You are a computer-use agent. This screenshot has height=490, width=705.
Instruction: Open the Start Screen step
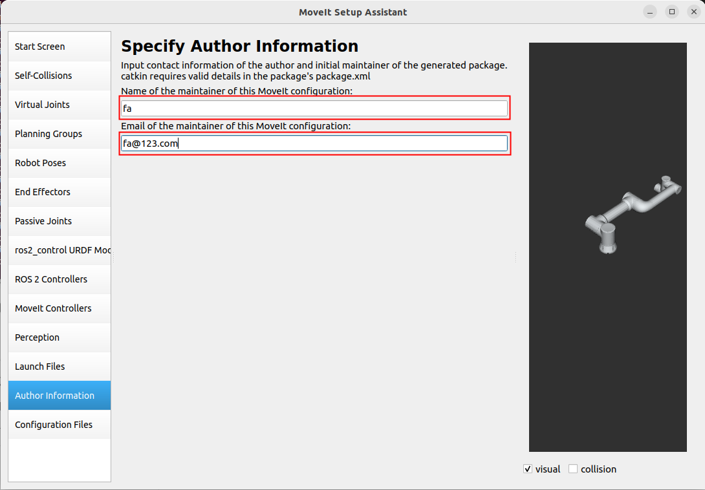point(60,47)
